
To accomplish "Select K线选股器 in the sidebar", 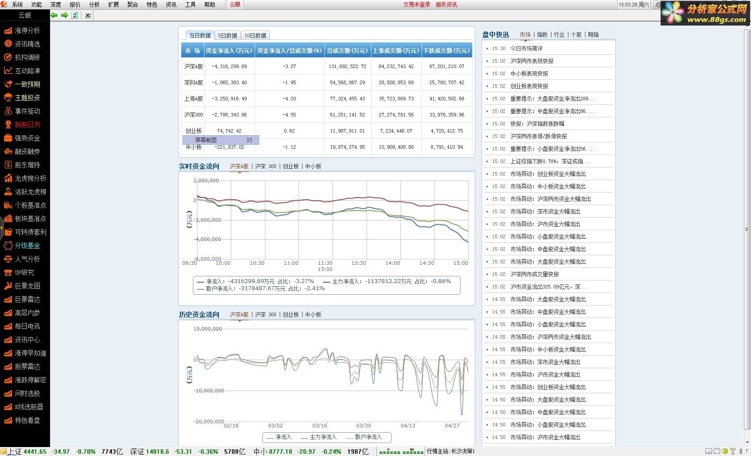I will 24,407.
